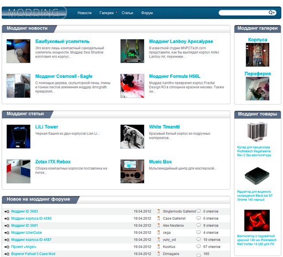
Task: Click the red Vortex fan product image
Action: point(257,221)
